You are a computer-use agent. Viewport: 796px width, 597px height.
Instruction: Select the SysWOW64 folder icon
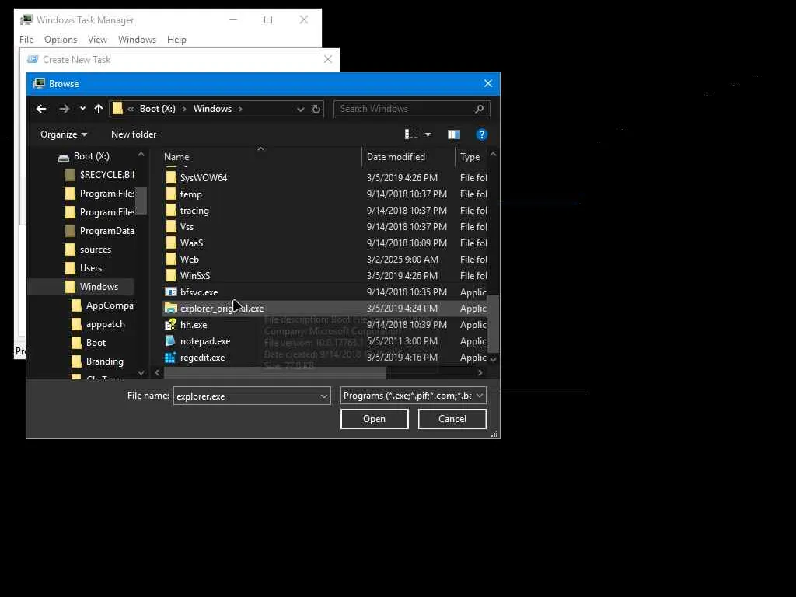pyautogui.click(x=171, y=178)
